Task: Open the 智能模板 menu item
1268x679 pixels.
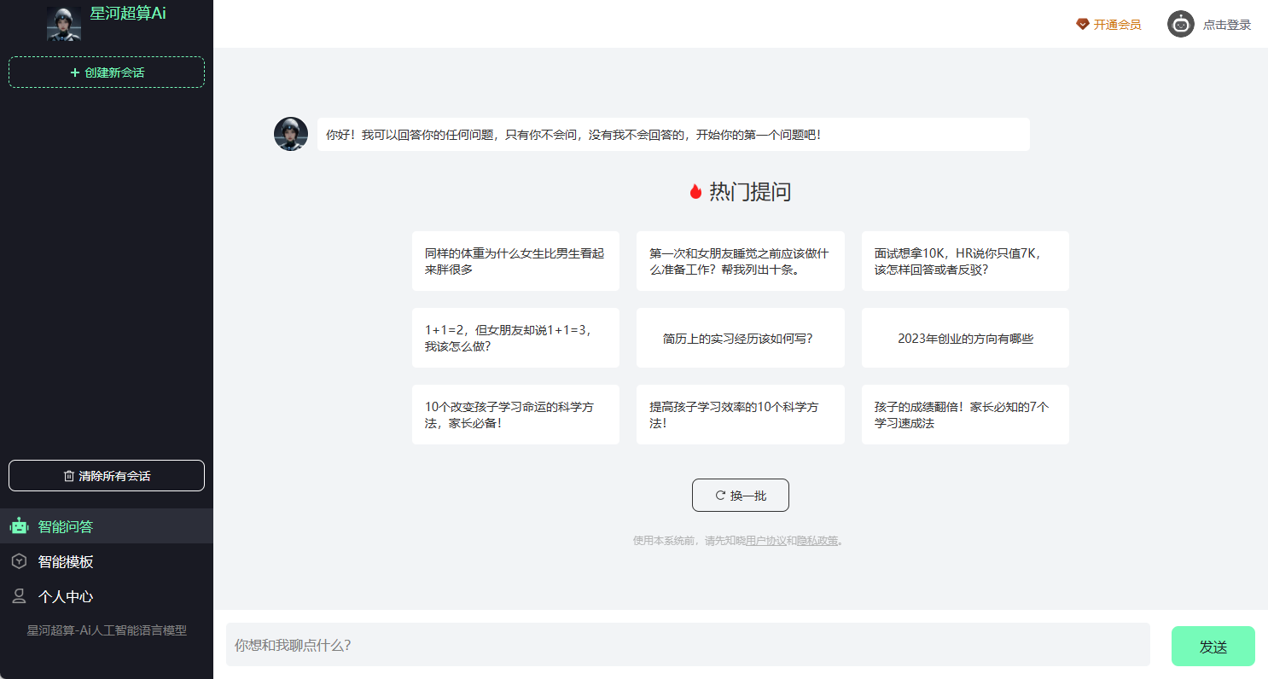Action: 66,561
